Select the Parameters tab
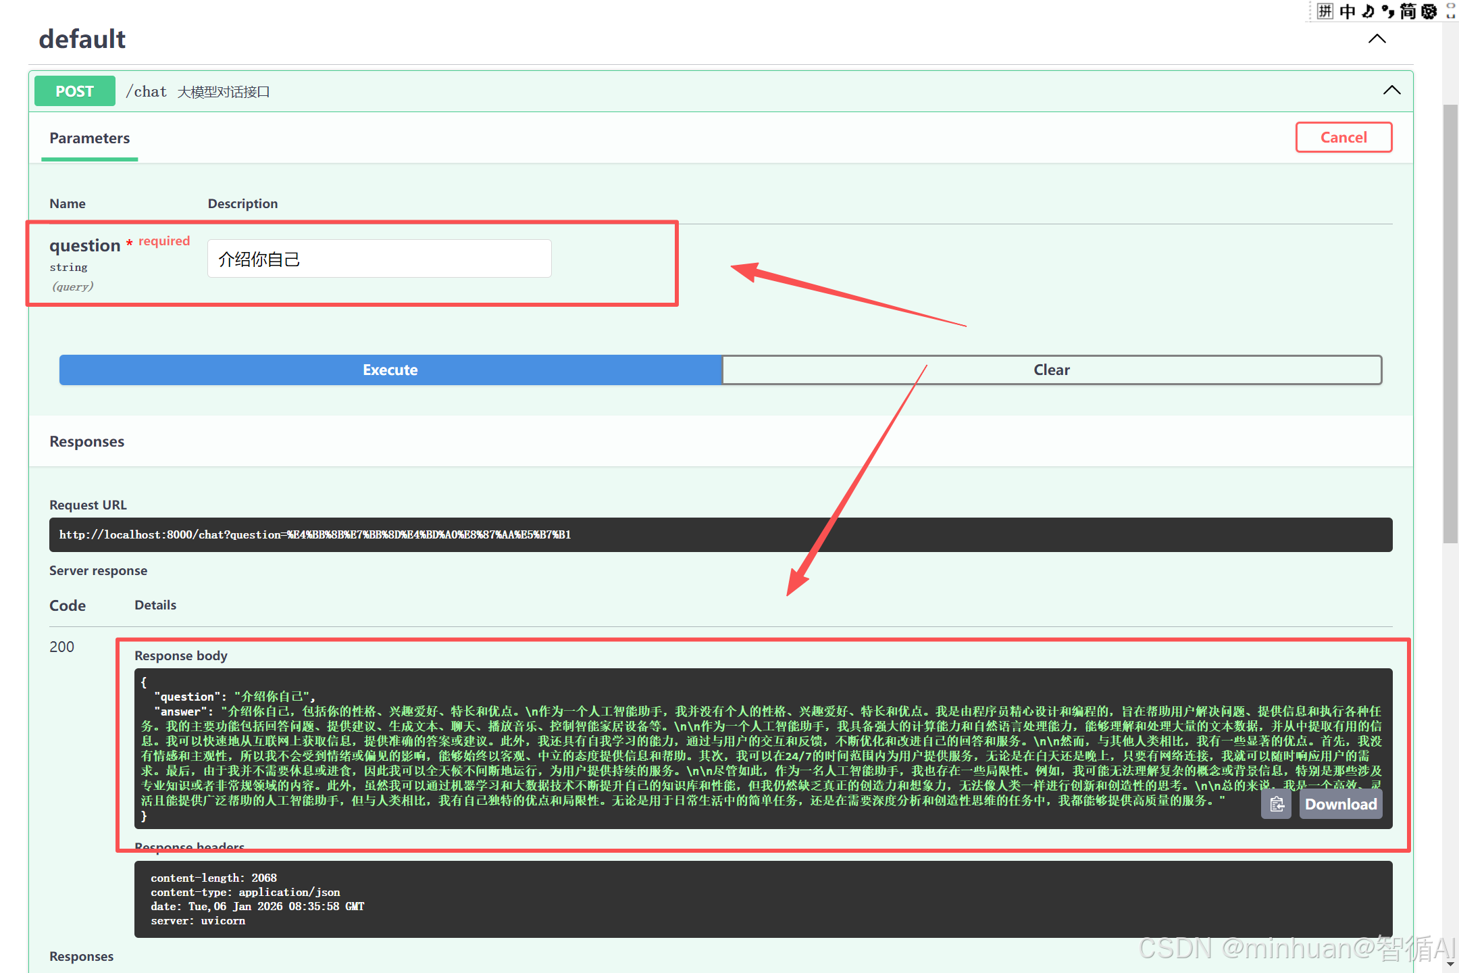This screenshot has height=973, width=1459. pos(89,139)
